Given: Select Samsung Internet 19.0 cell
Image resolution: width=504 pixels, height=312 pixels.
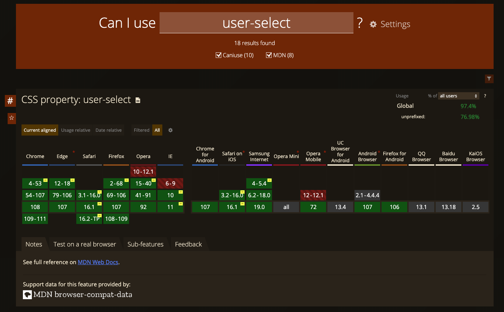Looking at the screenshot, I should tap(259, 207).
